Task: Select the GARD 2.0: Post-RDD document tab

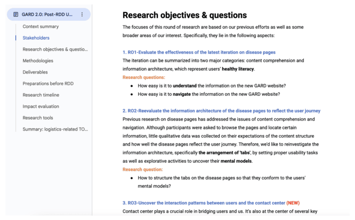Action: point(49,14)
